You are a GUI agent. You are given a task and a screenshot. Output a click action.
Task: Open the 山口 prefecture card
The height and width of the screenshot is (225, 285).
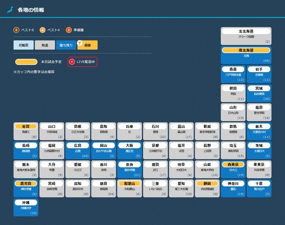(x=52, y=132)
